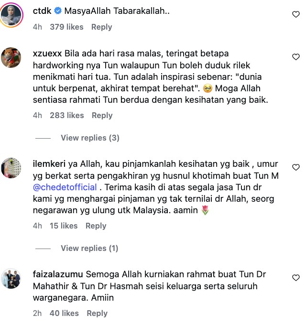Viewport: 306px width, 326px height.
Task: Reply to ilemkeri's comment
Action: point(96,226)
